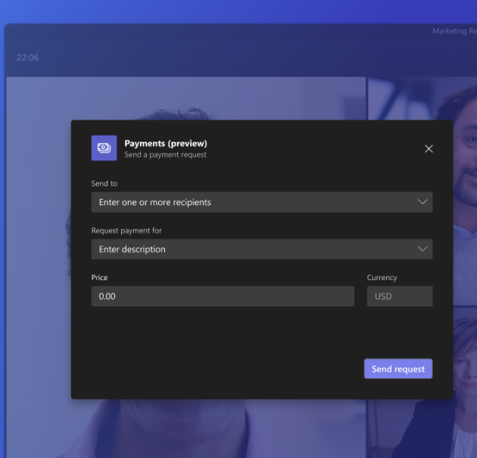Click the Send request button
Viewport: 477px width, 458px height.
tap(398, 369)
